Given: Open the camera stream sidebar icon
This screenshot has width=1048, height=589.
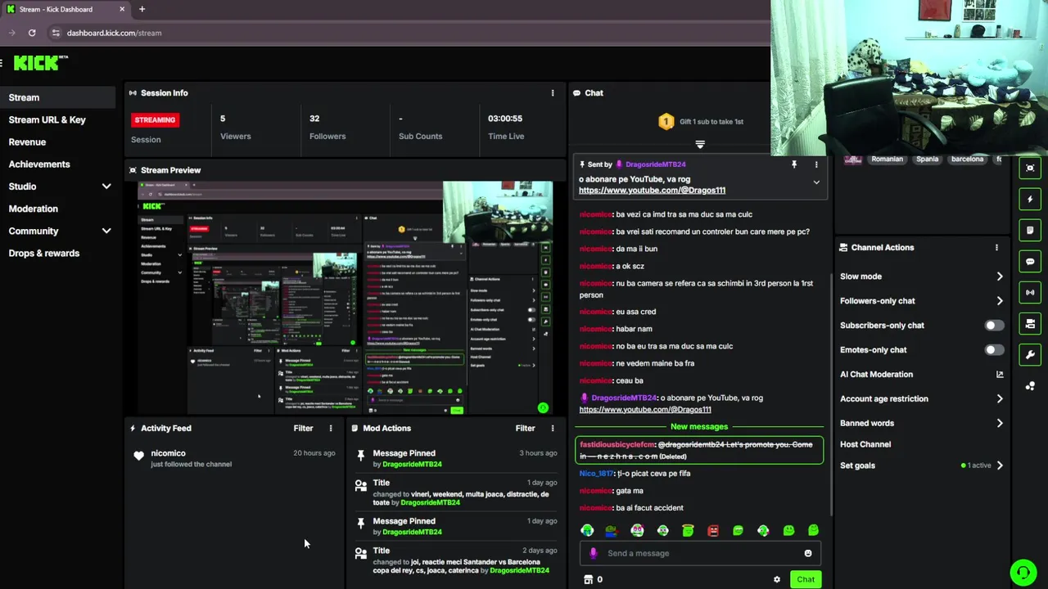Looking at the screenshot, I should pos(1030,324).
